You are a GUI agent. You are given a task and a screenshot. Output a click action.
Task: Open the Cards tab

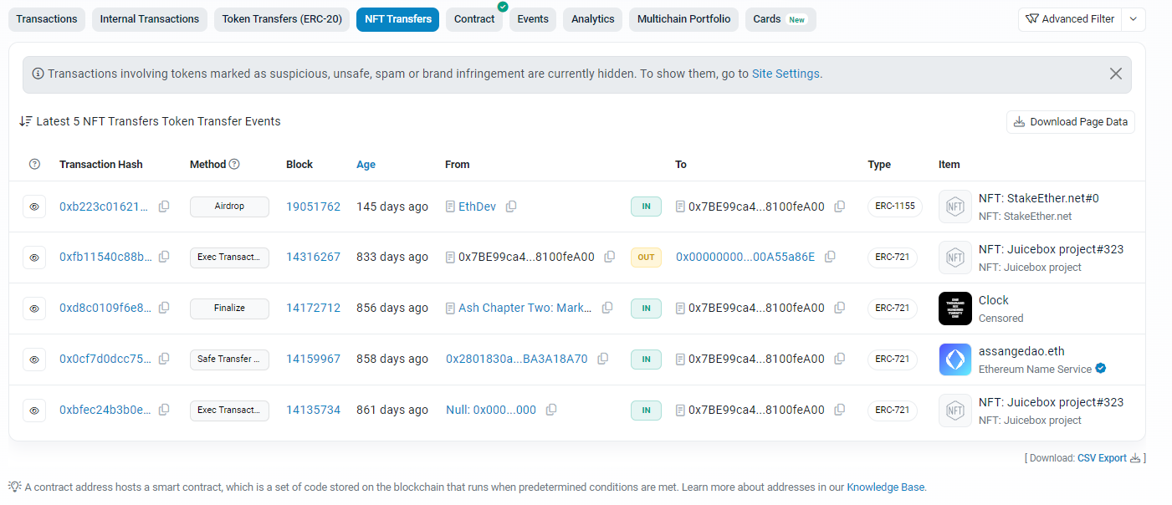(x=780, y=19)
